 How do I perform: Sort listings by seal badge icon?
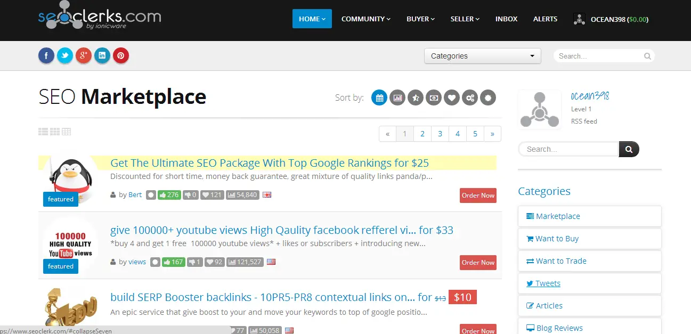pos(488,97)
